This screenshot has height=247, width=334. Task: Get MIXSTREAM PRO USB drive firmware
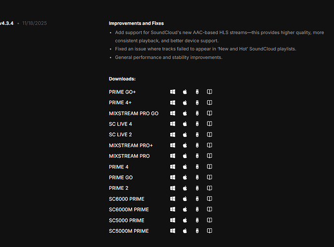(x=197, y=156)
